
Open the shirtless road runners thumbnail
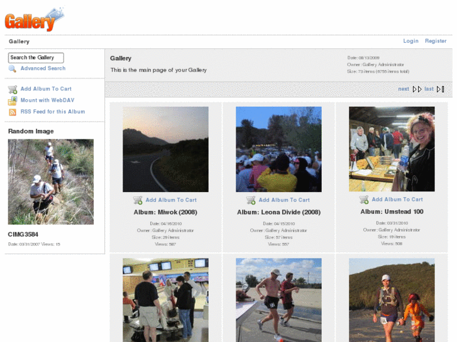tap(278, 300)
